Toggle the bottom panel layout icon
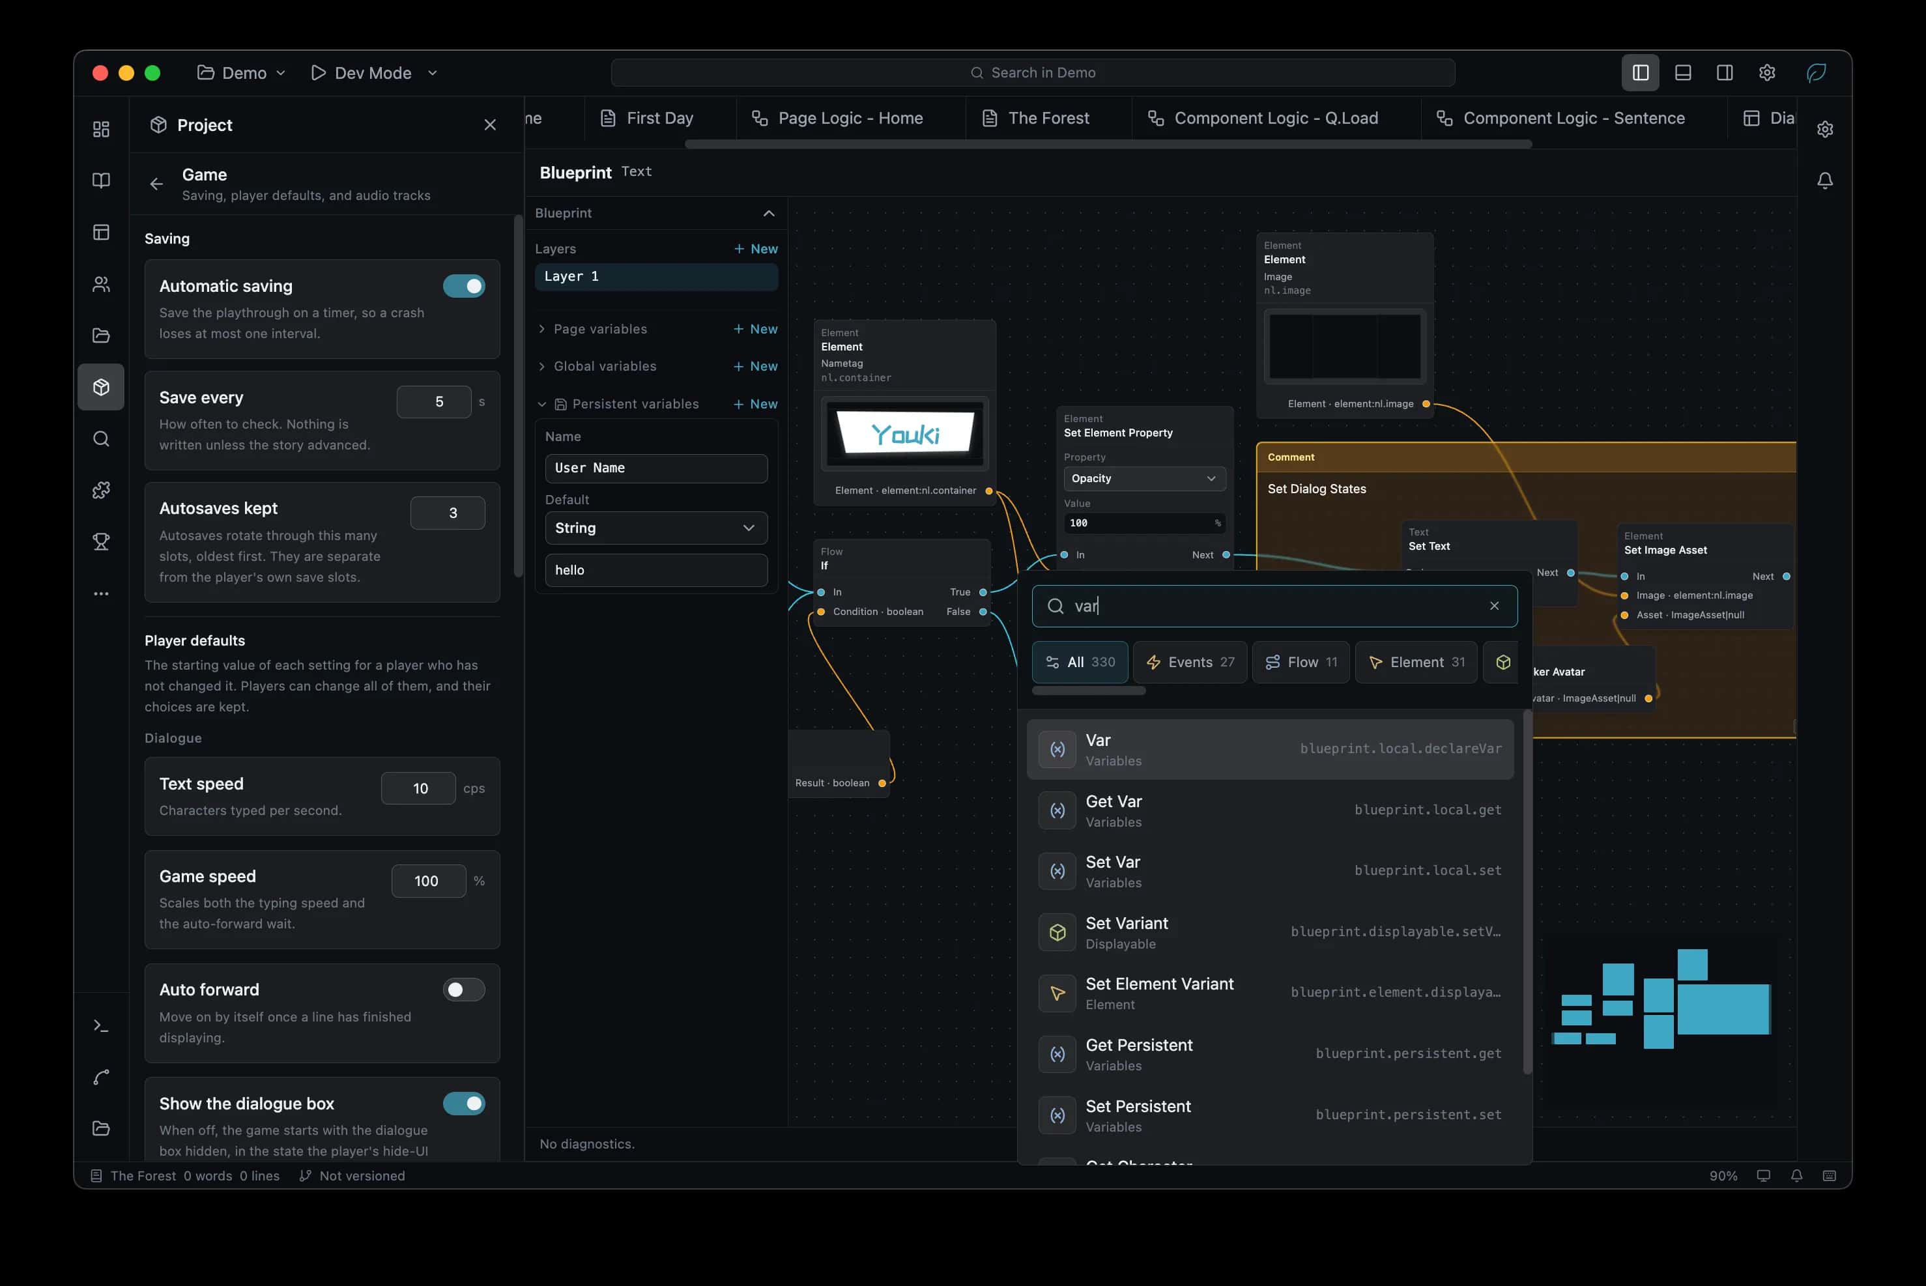The image size is (1926, 1286). pyautogui.click(x=1682, y=73)
